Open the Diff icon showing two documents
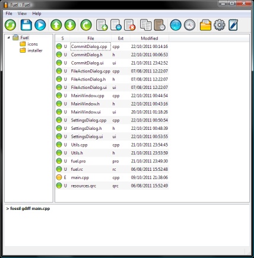Image resolution: width=254 pixels, height=258 pixels. 145,25
